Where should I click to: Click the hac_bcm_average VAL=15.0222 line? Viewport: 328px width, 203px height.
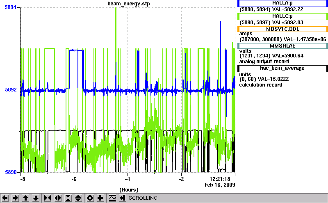click(264, 79)
